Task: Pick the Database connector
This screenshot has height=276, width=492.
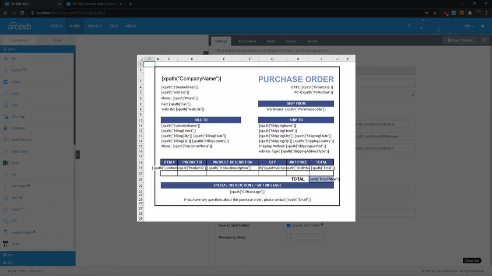Action: (18, 128)
